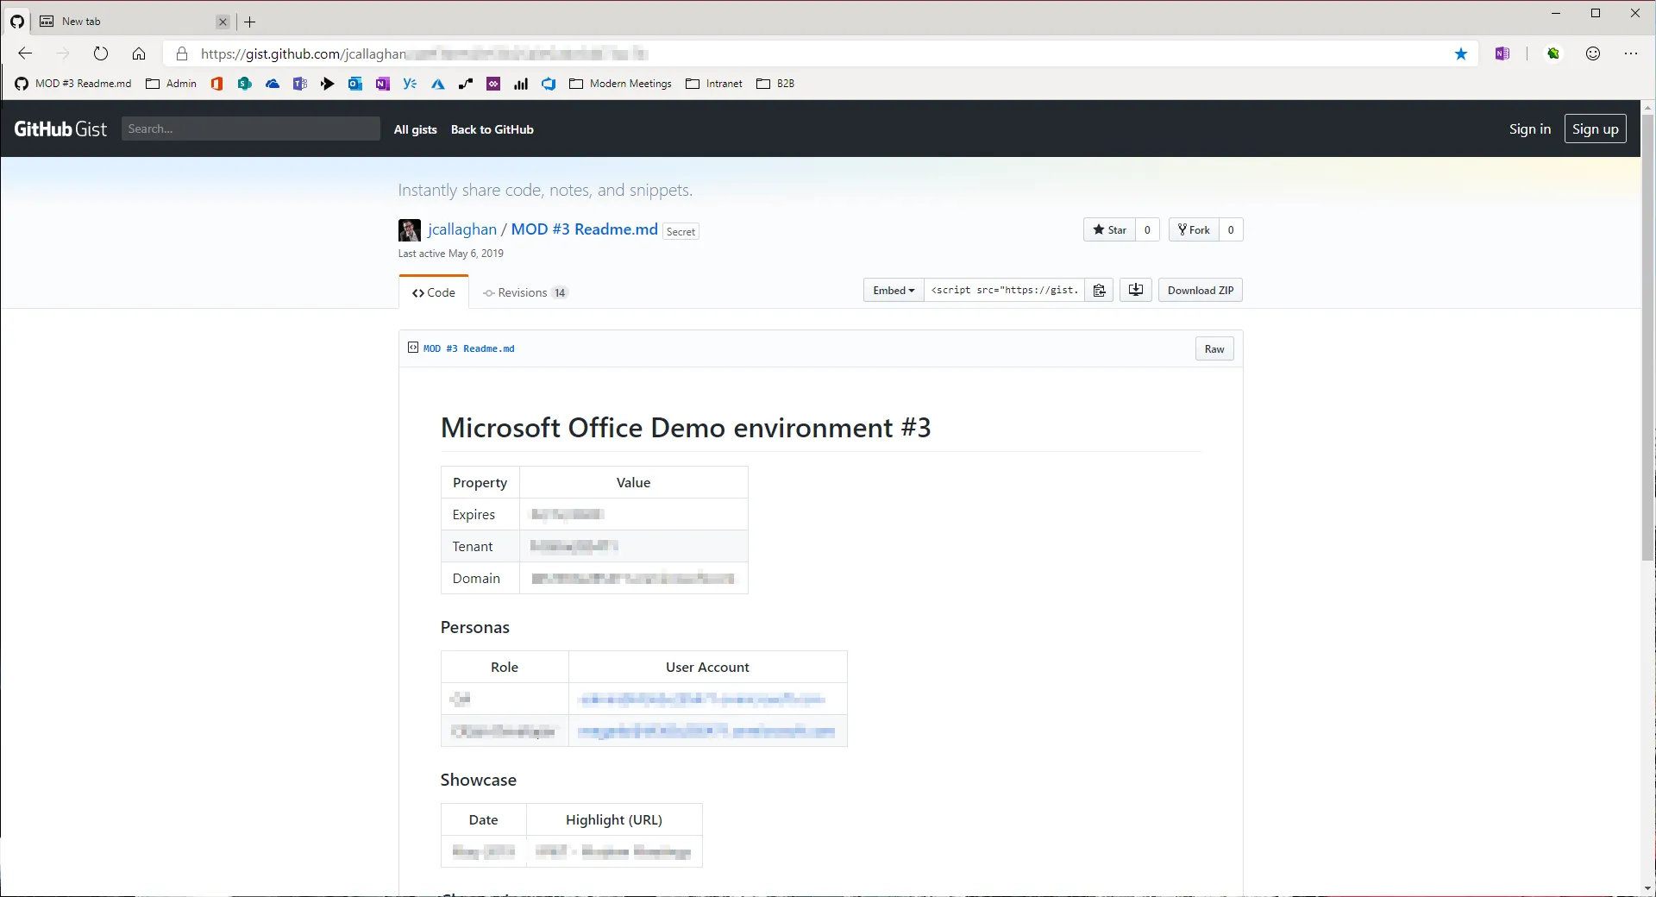
Task: Open the OneDrive cloud bookmark
Action: point(273,84)
